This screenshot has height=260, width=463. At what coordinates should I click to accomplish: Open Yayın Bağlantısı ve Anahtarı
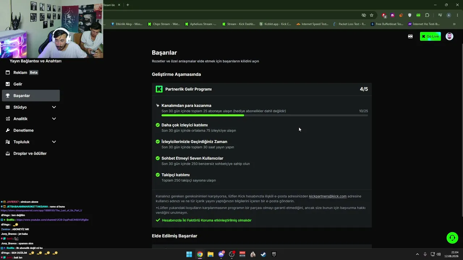[x=35, y=61]
